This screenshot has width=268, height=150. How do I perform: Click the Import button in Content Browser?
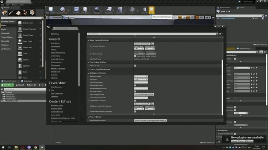(x=20, y=85)
